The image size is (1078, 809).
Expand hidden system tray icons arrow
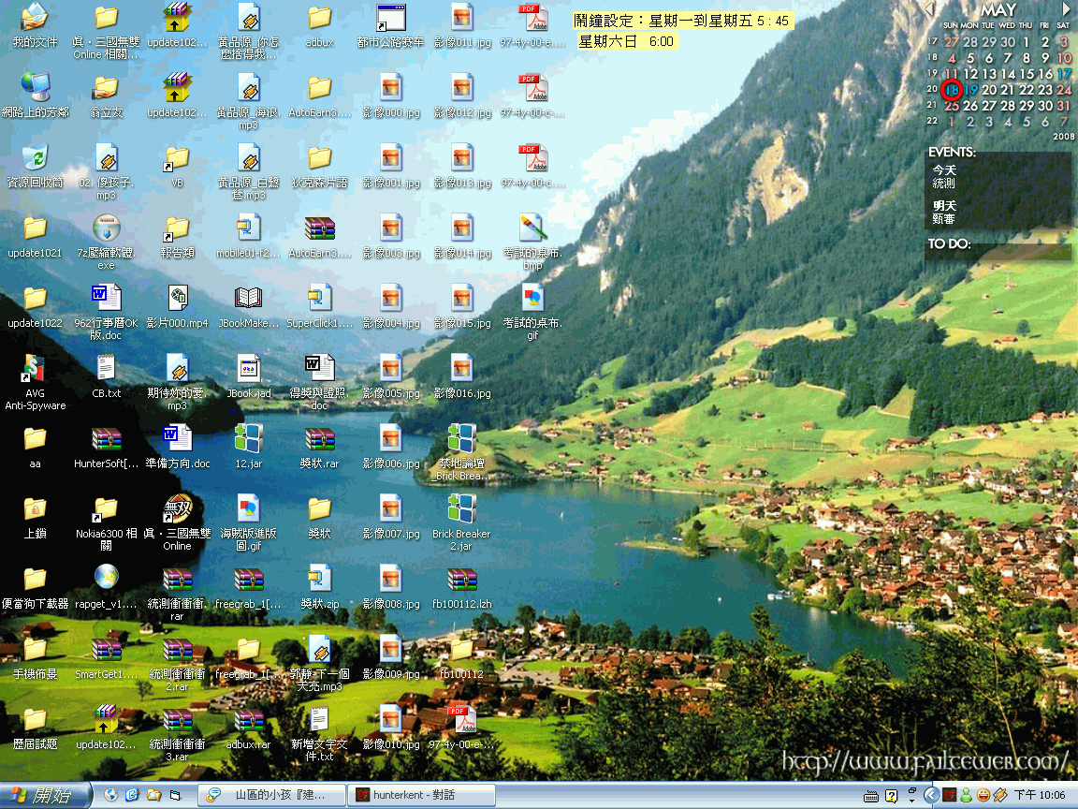tap(931, 795)
